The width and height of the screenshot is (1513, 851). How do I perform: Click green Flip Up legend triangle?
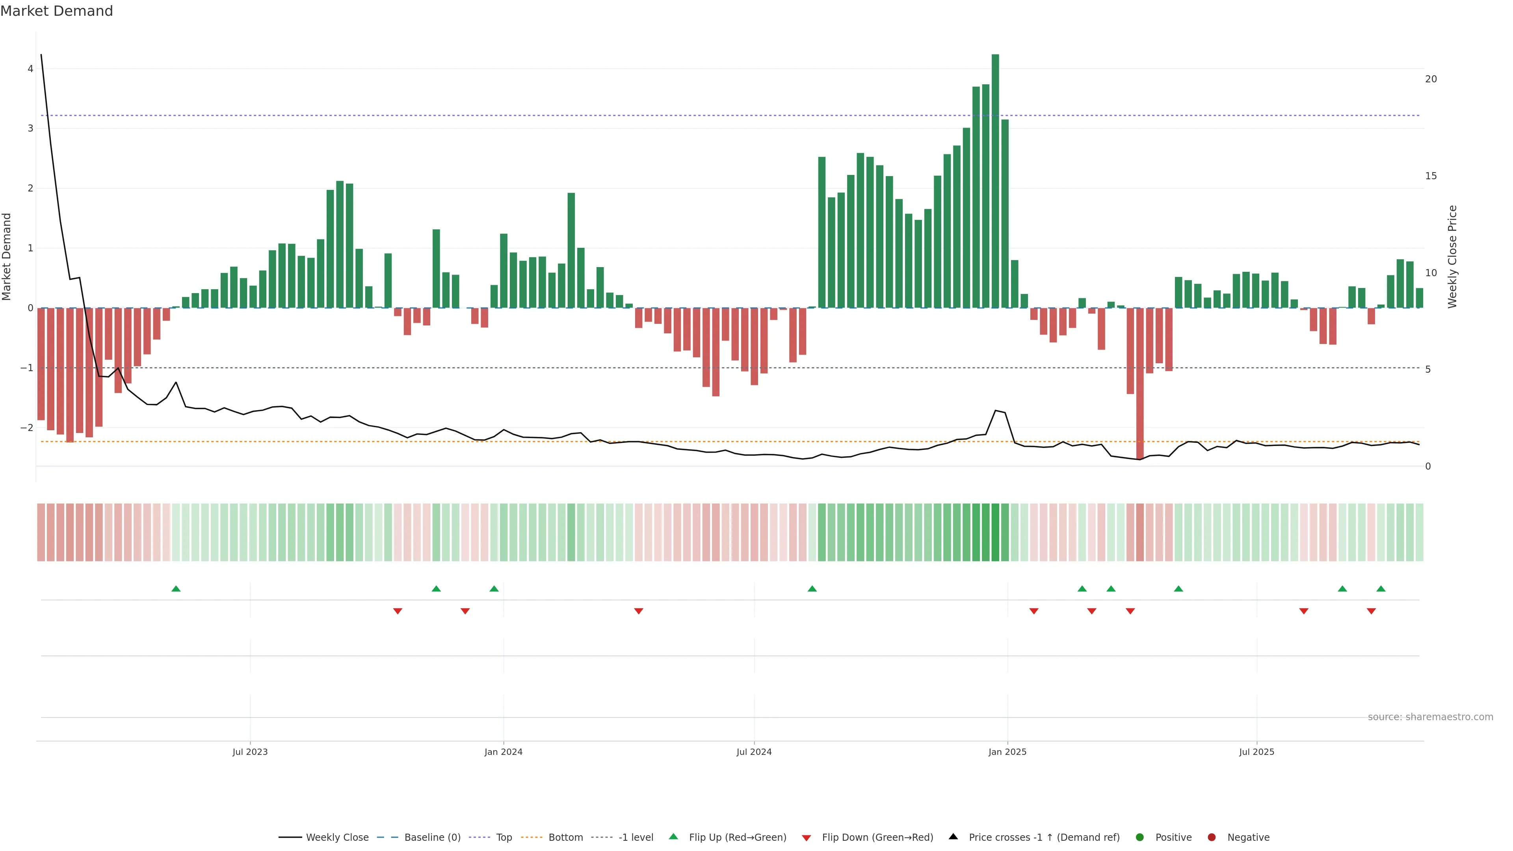[674, 837]
